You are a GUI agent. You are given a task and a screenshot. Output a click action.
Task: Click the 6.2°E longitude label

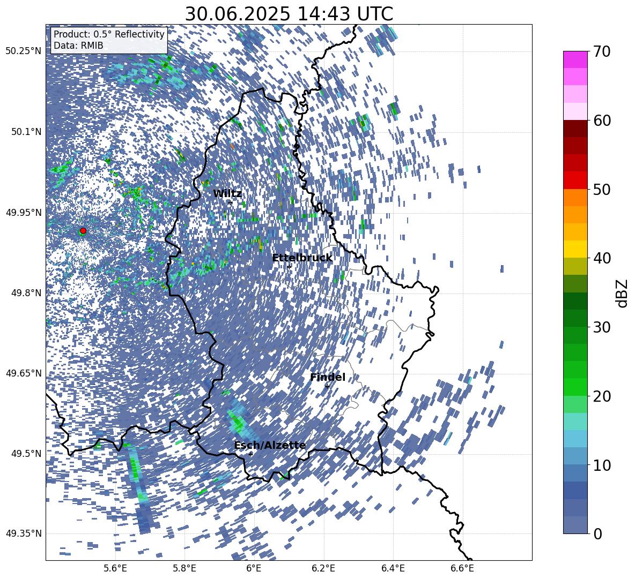pyautogui.click(x=323, y=569)
